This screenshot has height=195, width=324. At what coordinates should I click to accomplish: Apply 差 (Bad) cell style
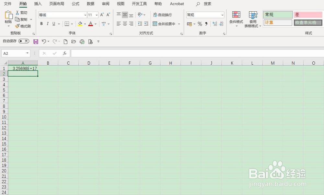click(x=308, y=15)
